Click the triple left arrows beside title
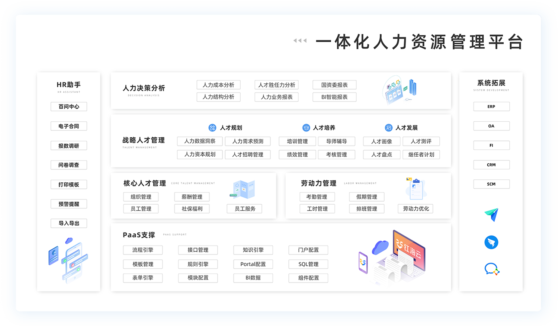Viewport: 558px width, 326px height. coord(300,41)
